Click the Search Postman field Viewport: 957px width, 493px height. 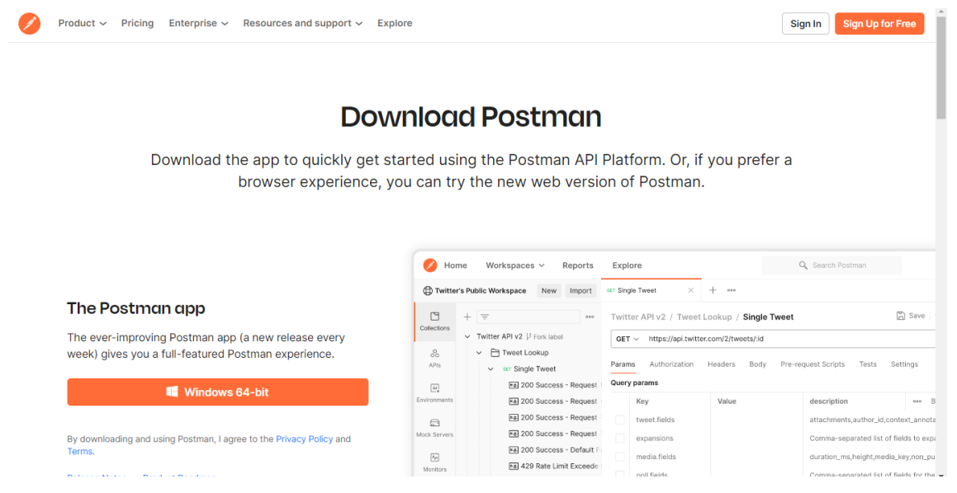[831, 265]
